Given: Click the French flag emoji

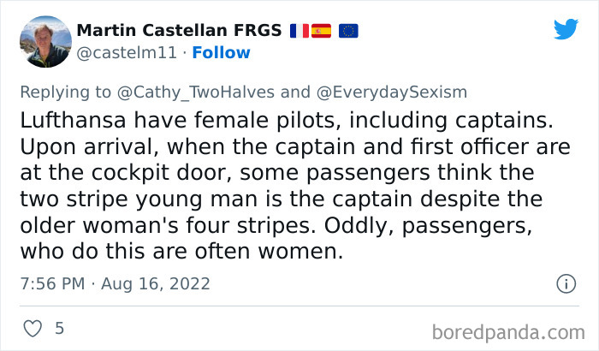Looking at the screenshot, I should [299, 31].
